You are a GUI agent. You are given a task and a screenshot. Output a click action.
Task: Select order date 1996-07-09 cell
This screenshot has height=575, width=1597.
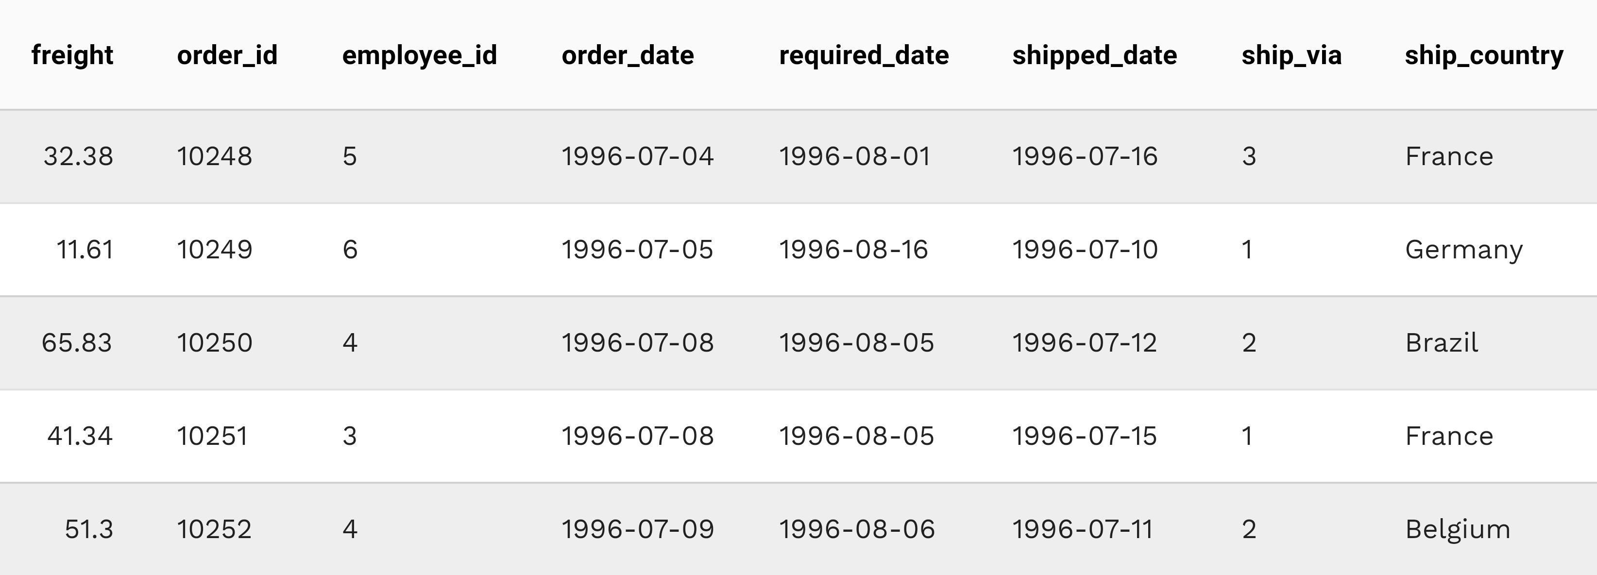click(637, 529)
